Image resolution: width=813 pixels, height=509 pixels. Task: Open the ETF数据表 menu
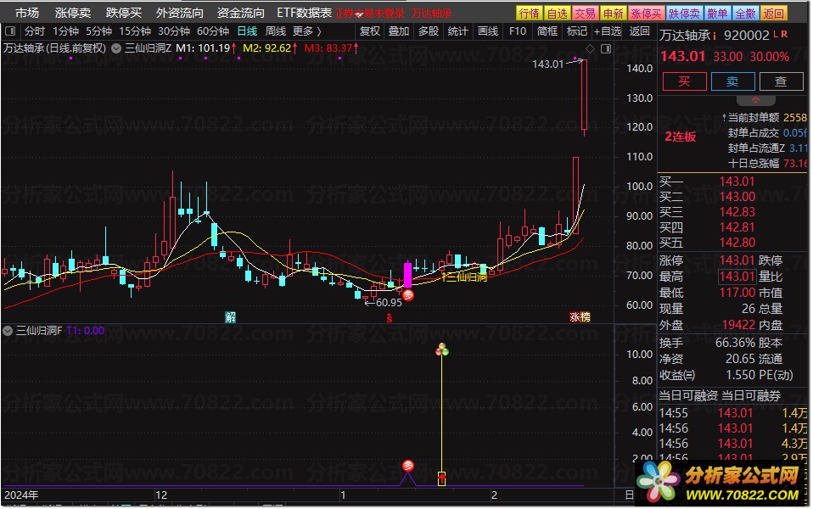click(304, 13)
